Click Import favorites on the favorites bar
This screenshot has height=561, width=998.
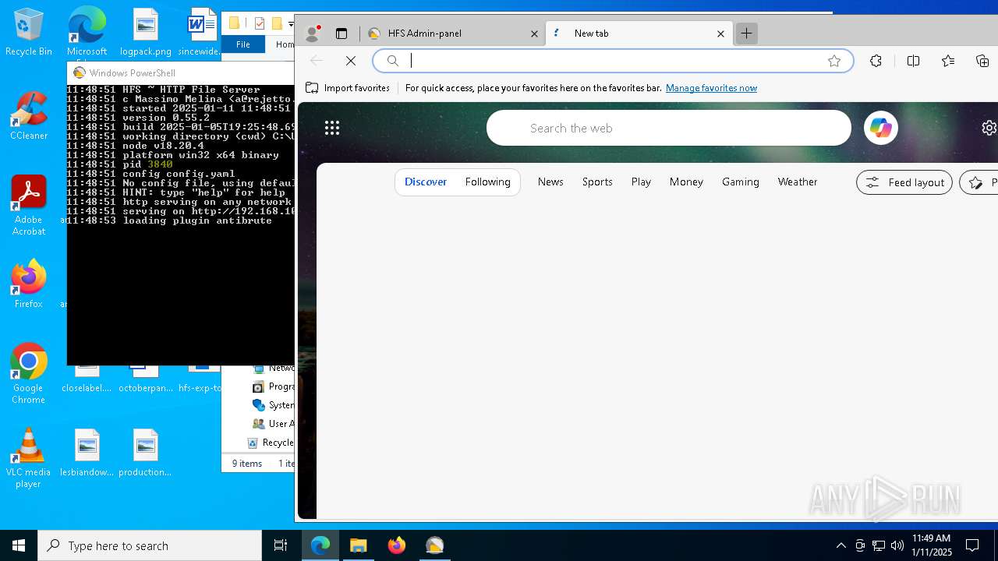[348, 88]
